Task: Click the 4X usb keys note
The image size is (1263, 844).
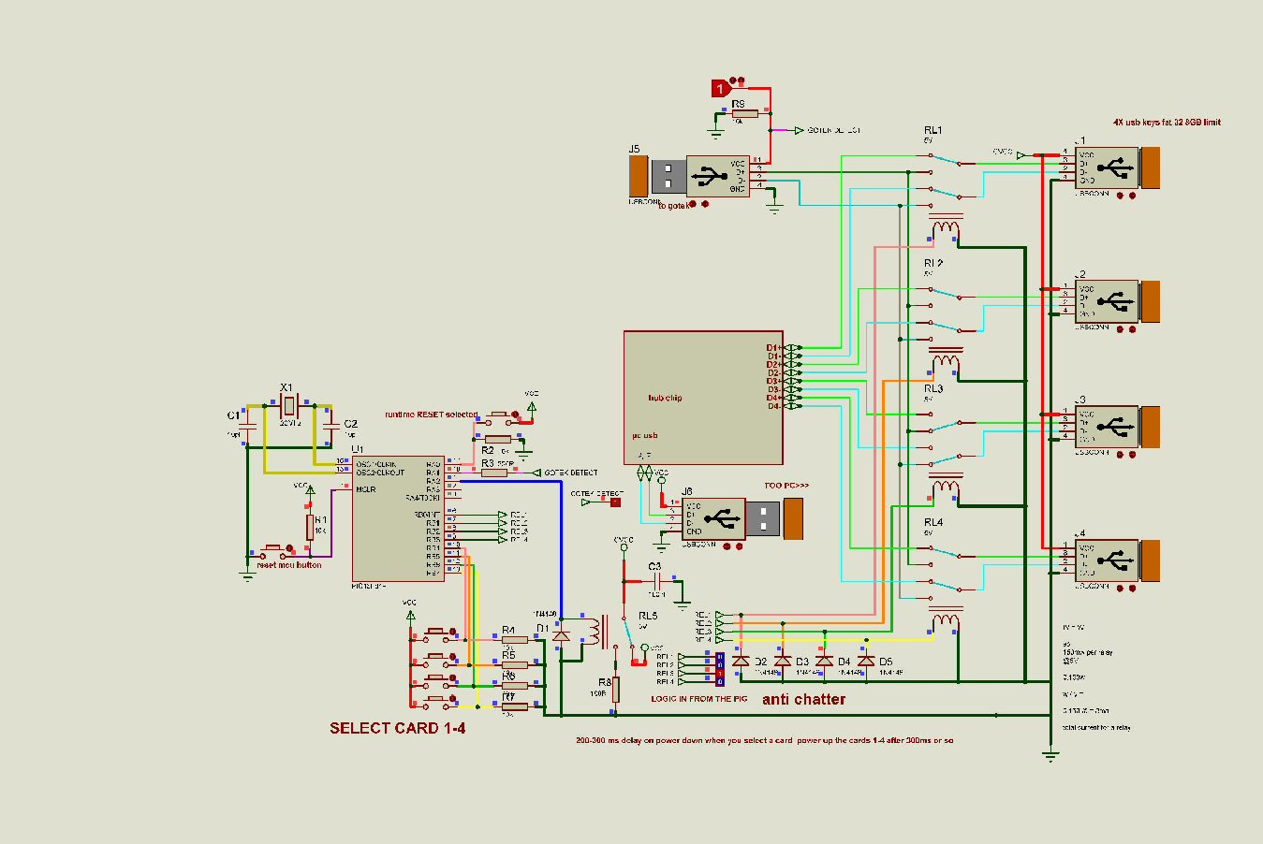Action: click(x=1167, y=122)
